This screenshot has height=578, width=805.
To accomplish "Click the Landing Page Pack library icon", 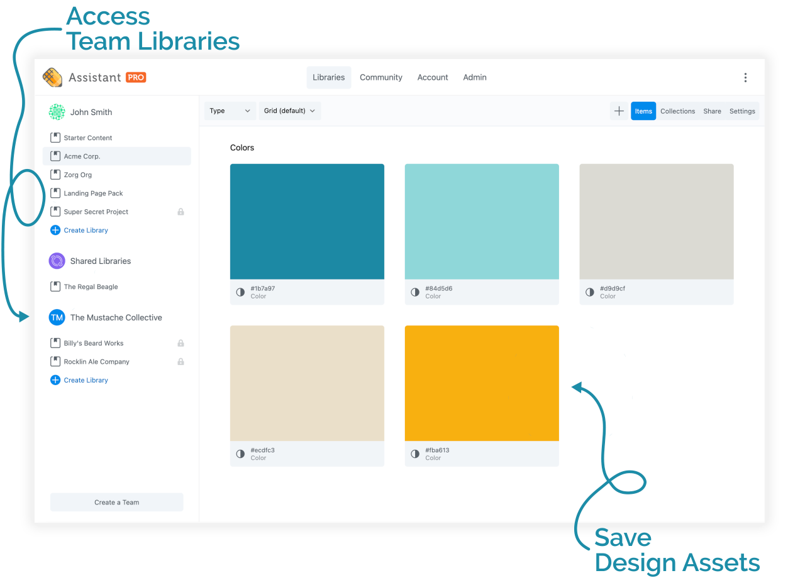I will pos(55,194).
